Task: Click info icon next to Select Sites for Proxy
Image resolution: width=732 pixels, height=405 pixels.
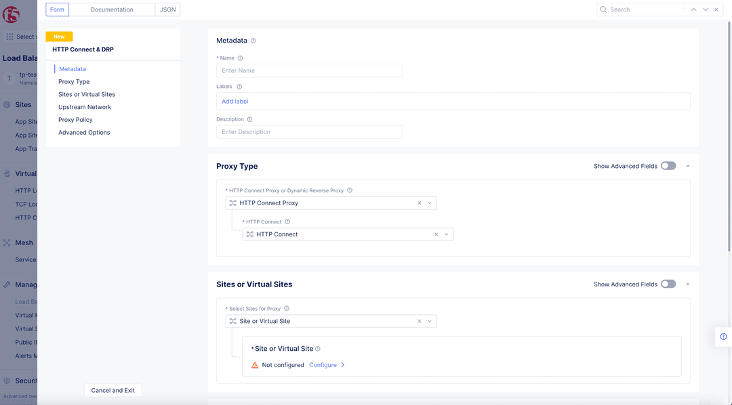Action: pyautogui.click(x=287, y=308)
